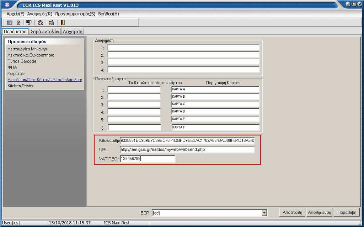Click the ECR [cc] combo box

point(209,213)
